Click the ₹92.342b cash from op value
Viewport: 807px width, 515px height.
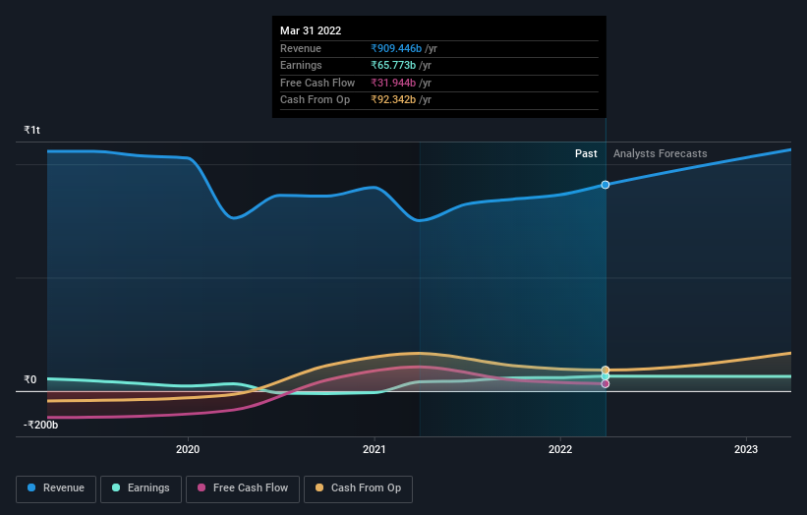coord(393,100)
